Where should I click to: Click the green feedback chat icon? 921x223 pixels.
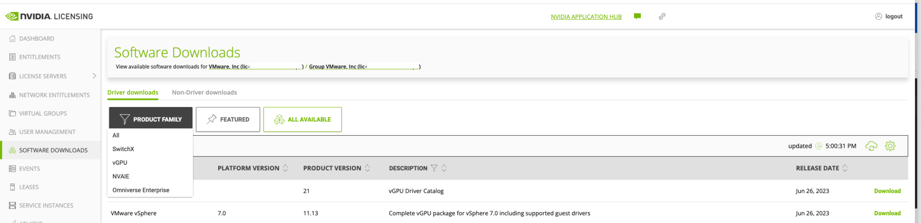click(x=637, y=16)
